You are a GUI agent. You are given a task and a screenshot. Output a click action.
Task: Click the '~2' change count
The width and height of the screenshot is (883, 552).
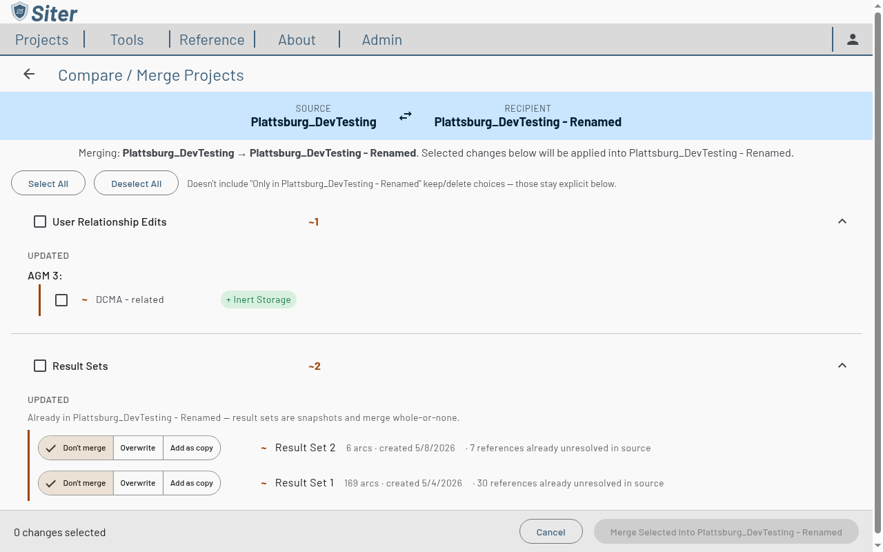point(315,366)
